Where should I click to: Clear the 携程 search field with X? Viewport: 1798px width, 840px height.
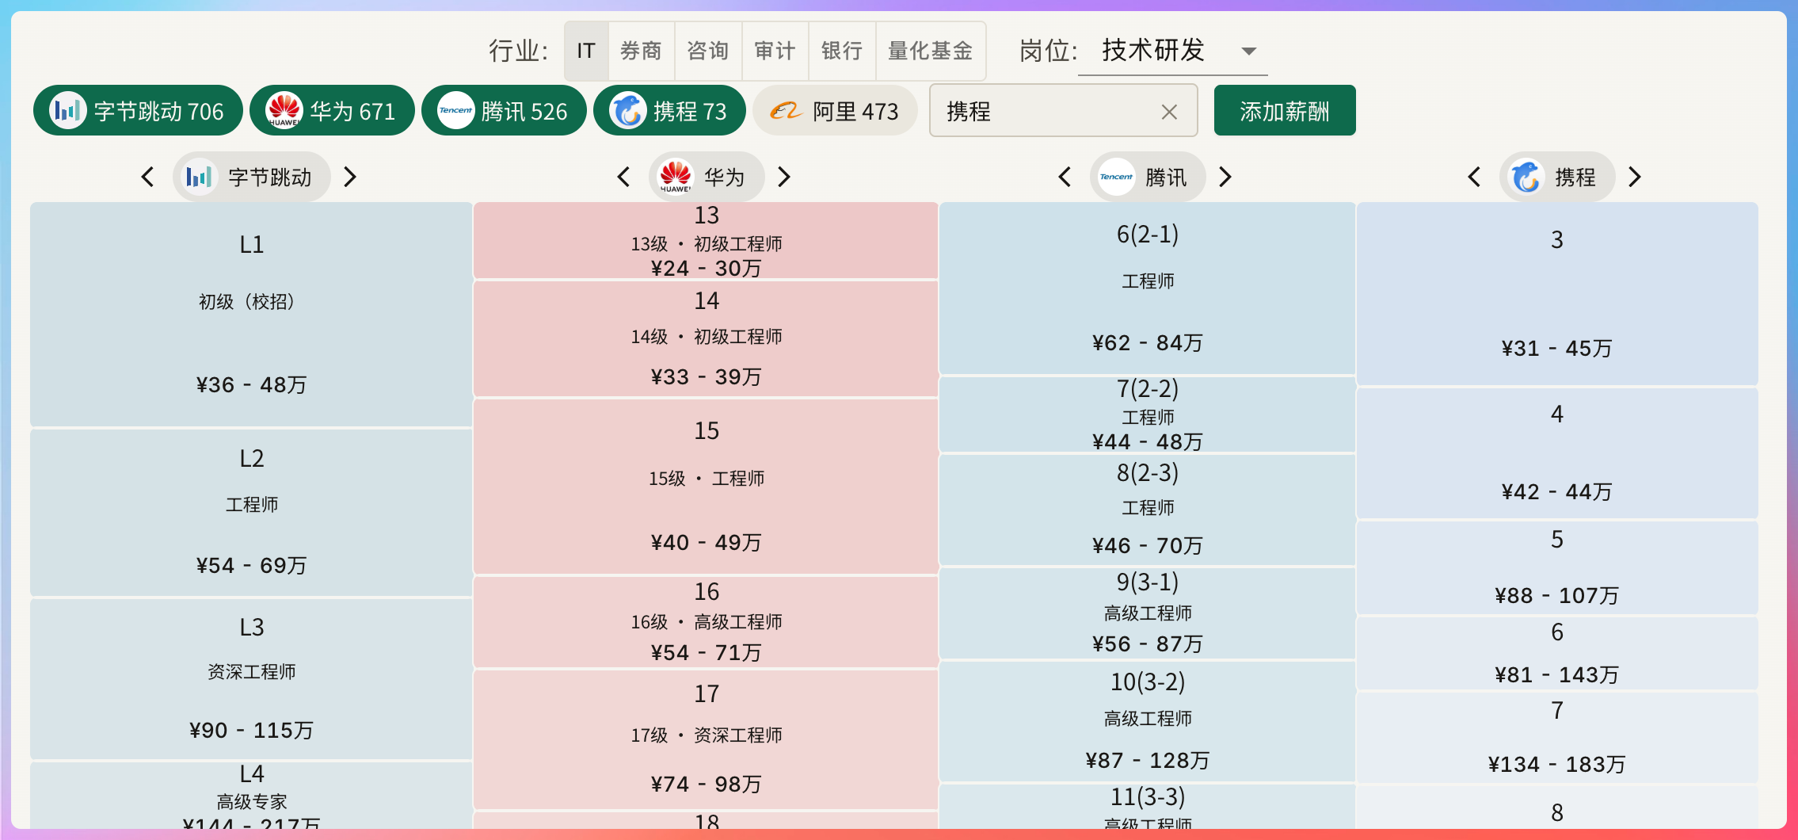[1169, 112]
